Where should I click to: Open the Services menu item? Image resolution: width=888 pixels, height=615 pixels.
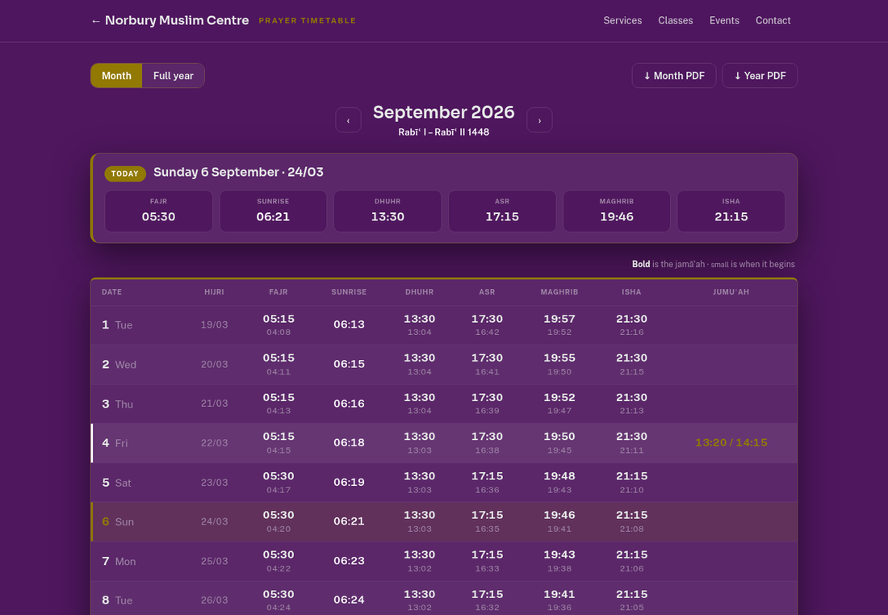tap(622, 20)
